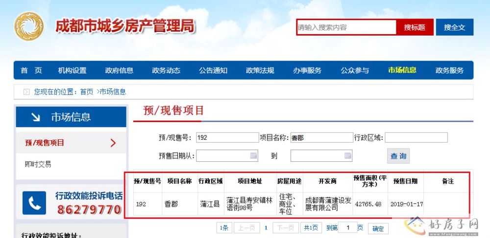Screen dimensions: 490x238
Task: Click the location marker icon in breadcrumb
Action: [26, 92]
